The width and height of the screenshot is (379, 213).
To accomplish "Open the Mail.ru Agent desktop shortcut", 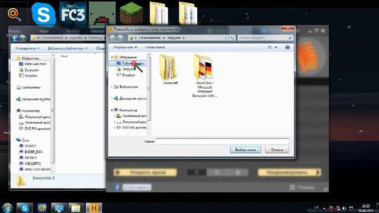I will (14, 14).
